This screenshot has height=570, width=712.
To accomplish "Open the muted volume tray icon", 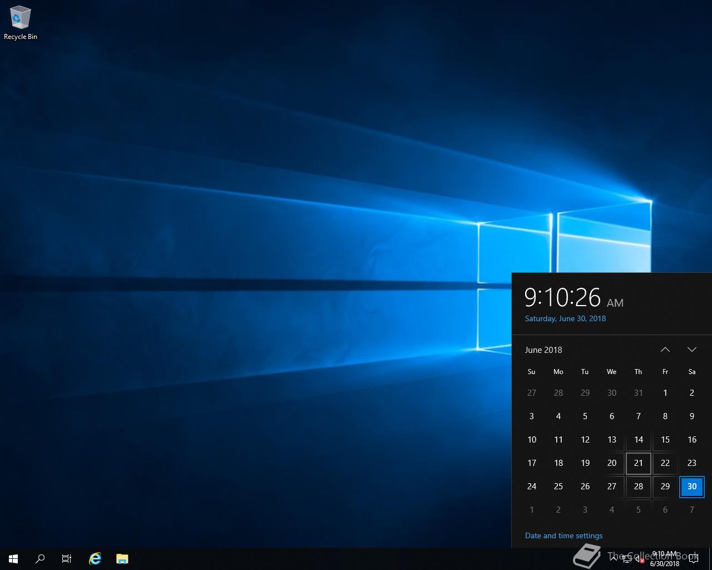I will 640,559.
